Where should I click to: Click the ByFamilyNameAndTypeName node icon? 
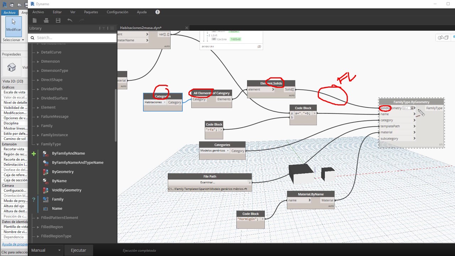click(x=45, y=162)
